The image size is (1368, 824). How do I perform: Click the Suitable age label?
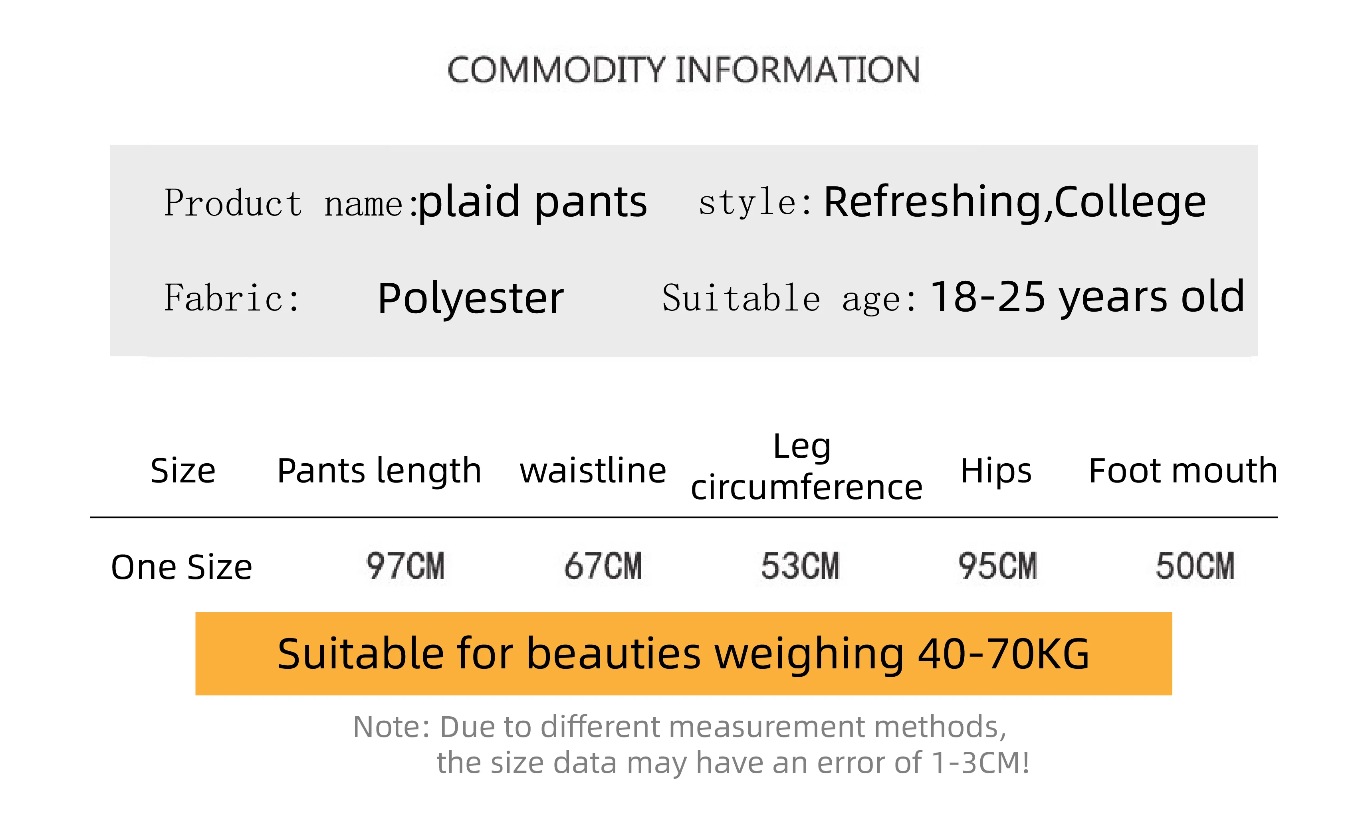[x=789, y=299]
